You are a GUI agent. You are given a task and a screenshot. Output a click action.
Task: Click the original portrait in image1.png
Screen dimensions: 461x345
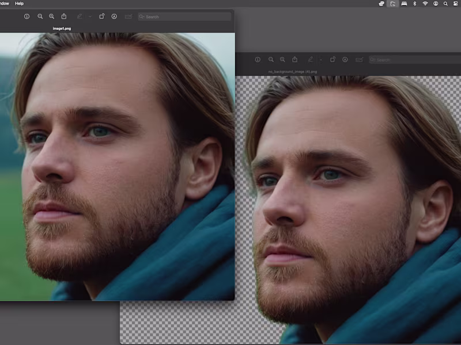click(x=118, y=167)
